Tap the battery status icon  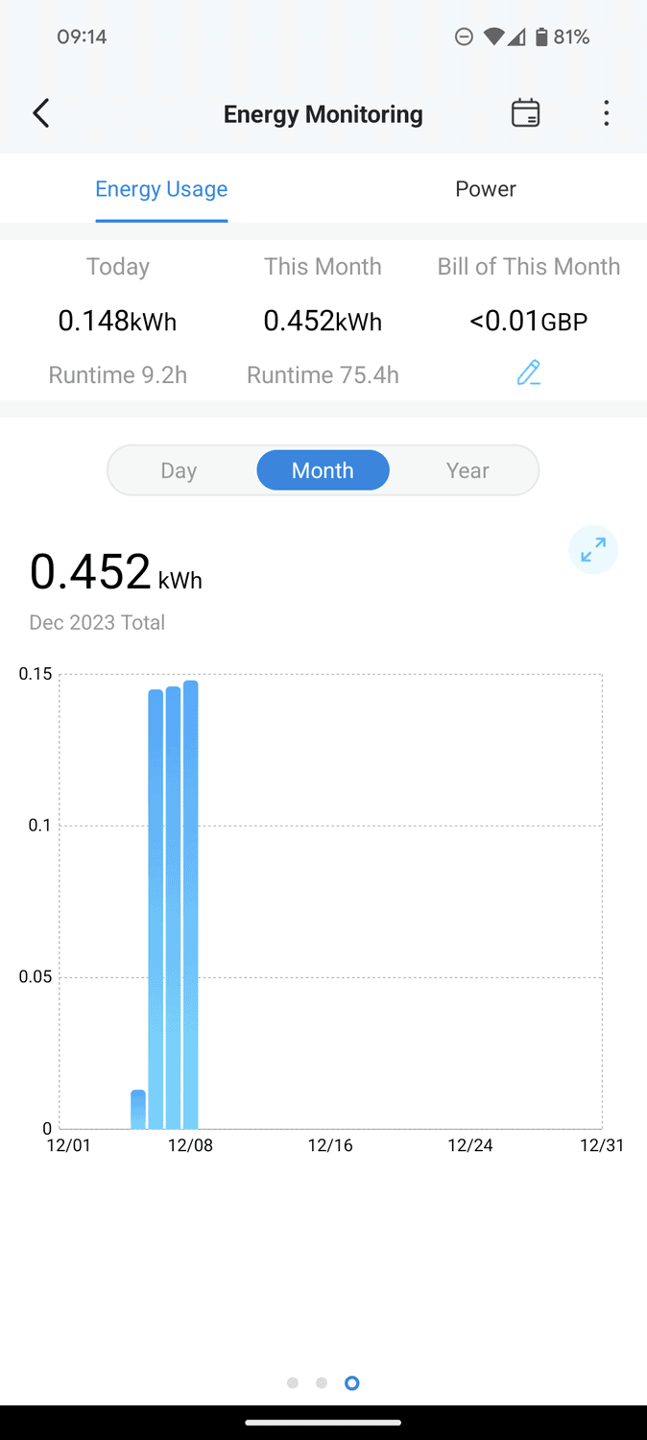pyautogui.click(x=541, y=37)
